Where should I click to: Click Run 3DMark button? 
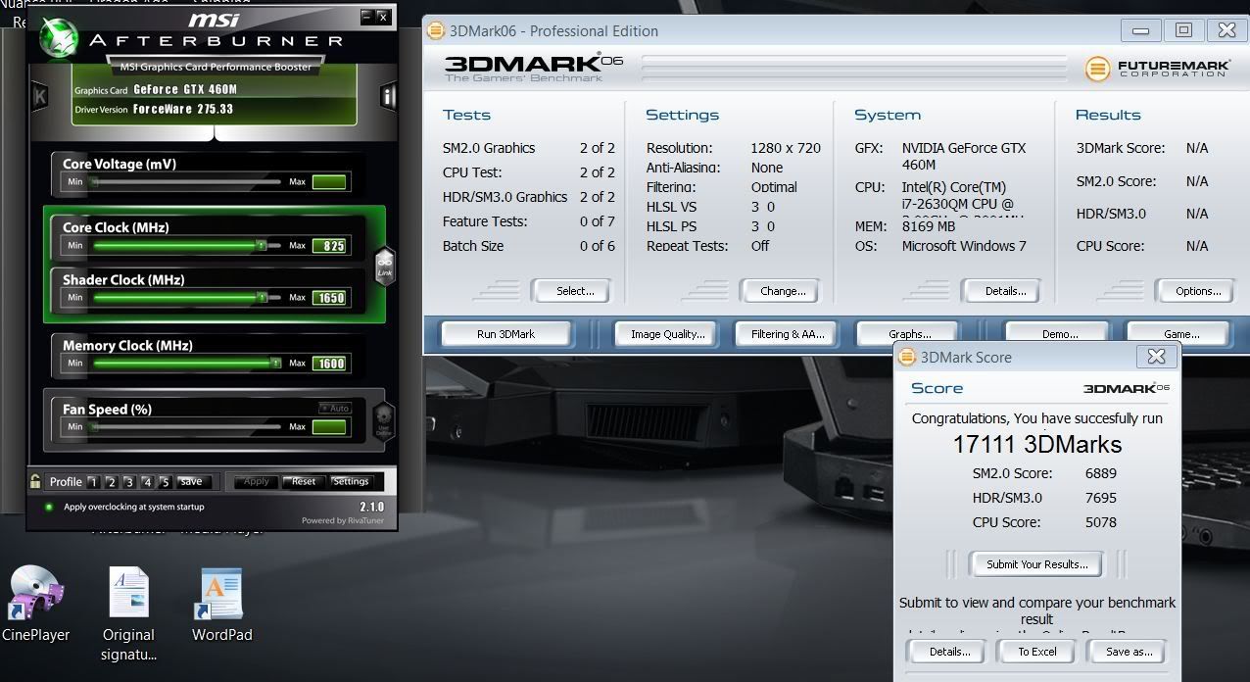pos(505,334)
